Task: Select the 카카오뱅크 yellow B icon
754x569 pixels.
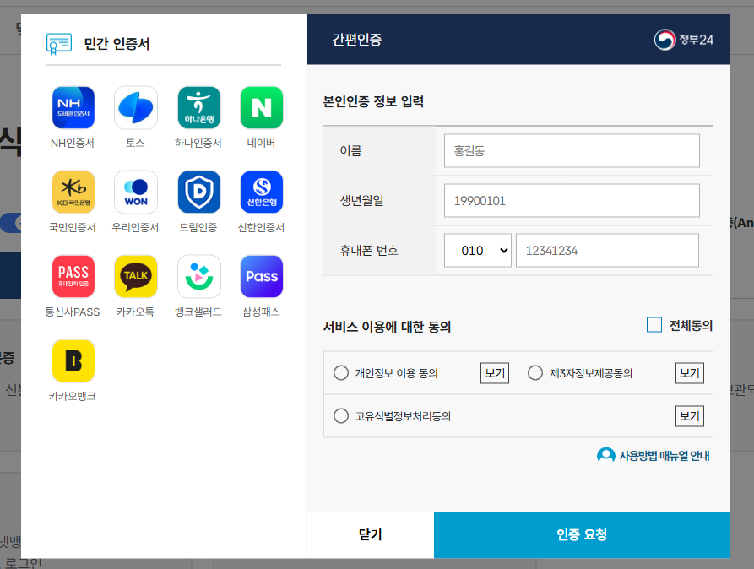Action: (73, 360)
